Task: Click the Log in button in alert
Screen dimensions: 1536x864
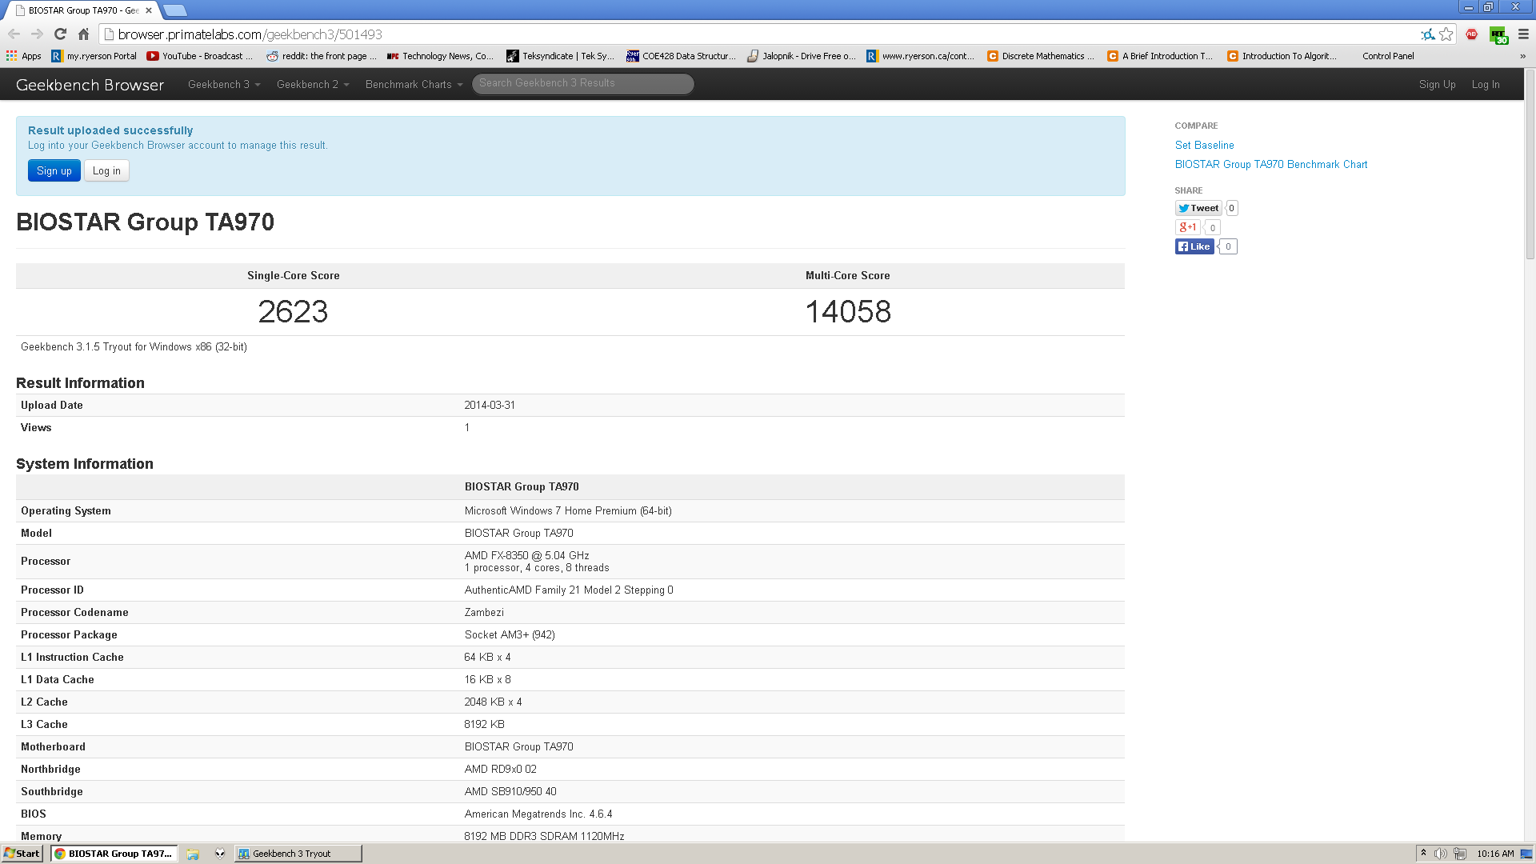Action: [106, 170]
